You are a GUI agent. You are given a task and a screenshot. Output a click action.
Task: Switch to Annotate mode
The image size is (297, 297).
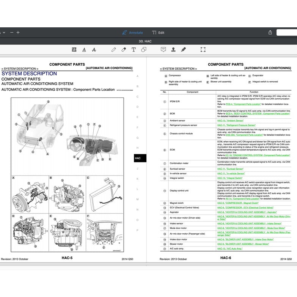tap(132, 33)
